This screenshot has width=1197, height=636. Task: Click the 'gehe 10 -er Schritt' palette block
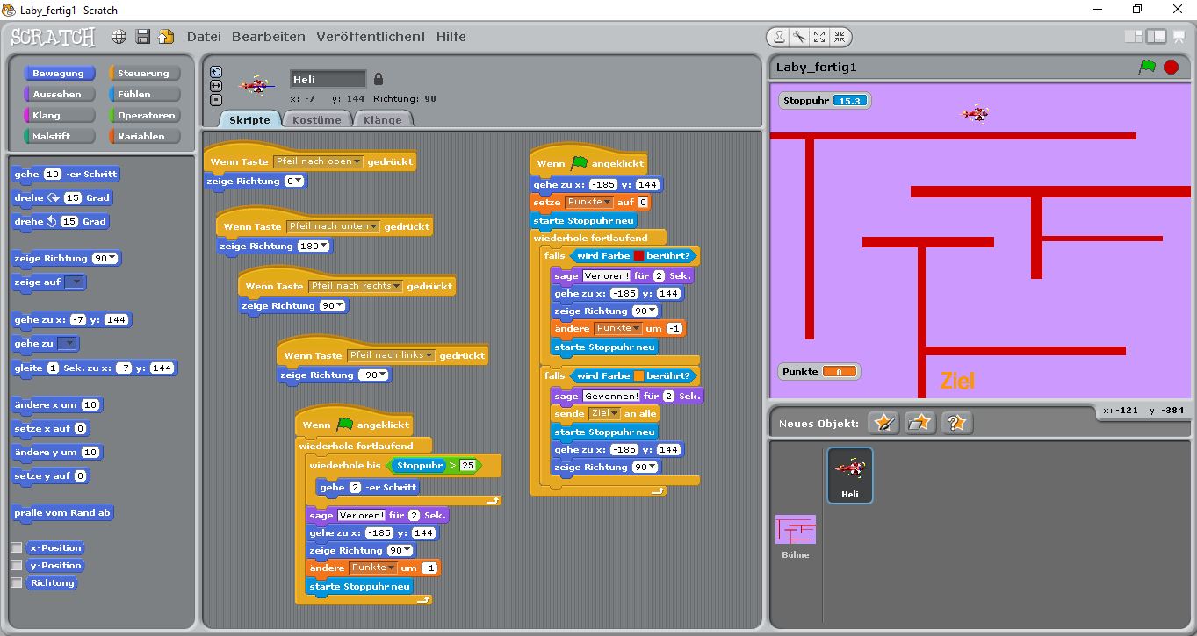(66, 175)
